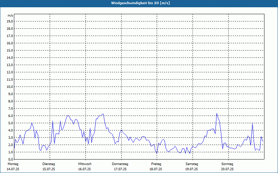Click the date '20.07.25'
The height and width of the screenshot is (173, 278).
tap(227, 169)
